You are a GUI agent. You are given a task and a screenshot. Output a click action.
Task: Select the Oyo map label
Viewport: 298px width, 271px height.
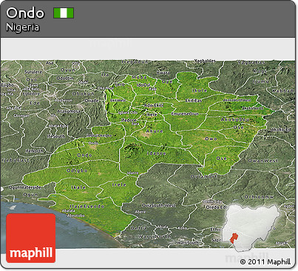[x=31, y=80]
